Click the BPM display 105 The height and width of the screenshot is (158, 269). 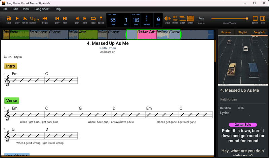pos(136,20)
